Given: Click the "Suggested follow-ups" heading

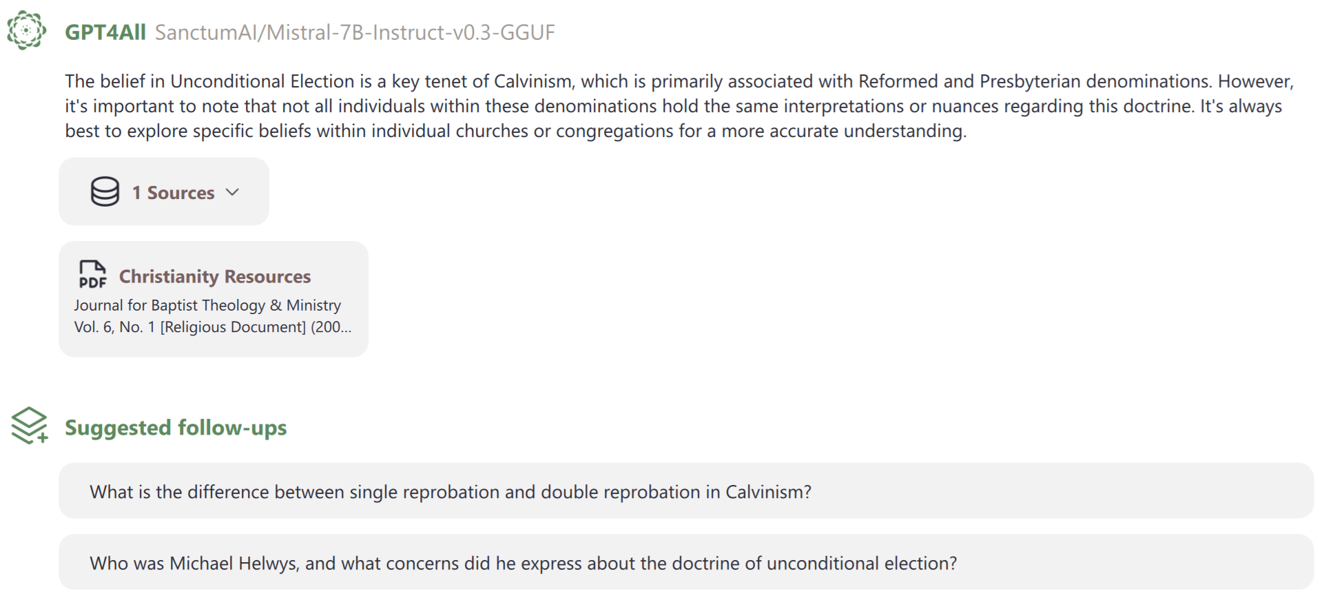Looking at the screenshot, I should (176, 428).
